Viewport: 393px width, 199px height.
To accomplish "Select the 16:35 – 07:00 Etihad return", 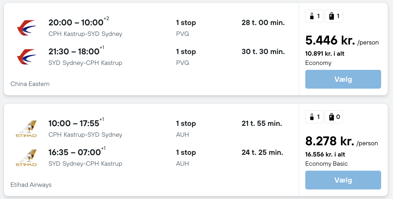I will (75, 152).
